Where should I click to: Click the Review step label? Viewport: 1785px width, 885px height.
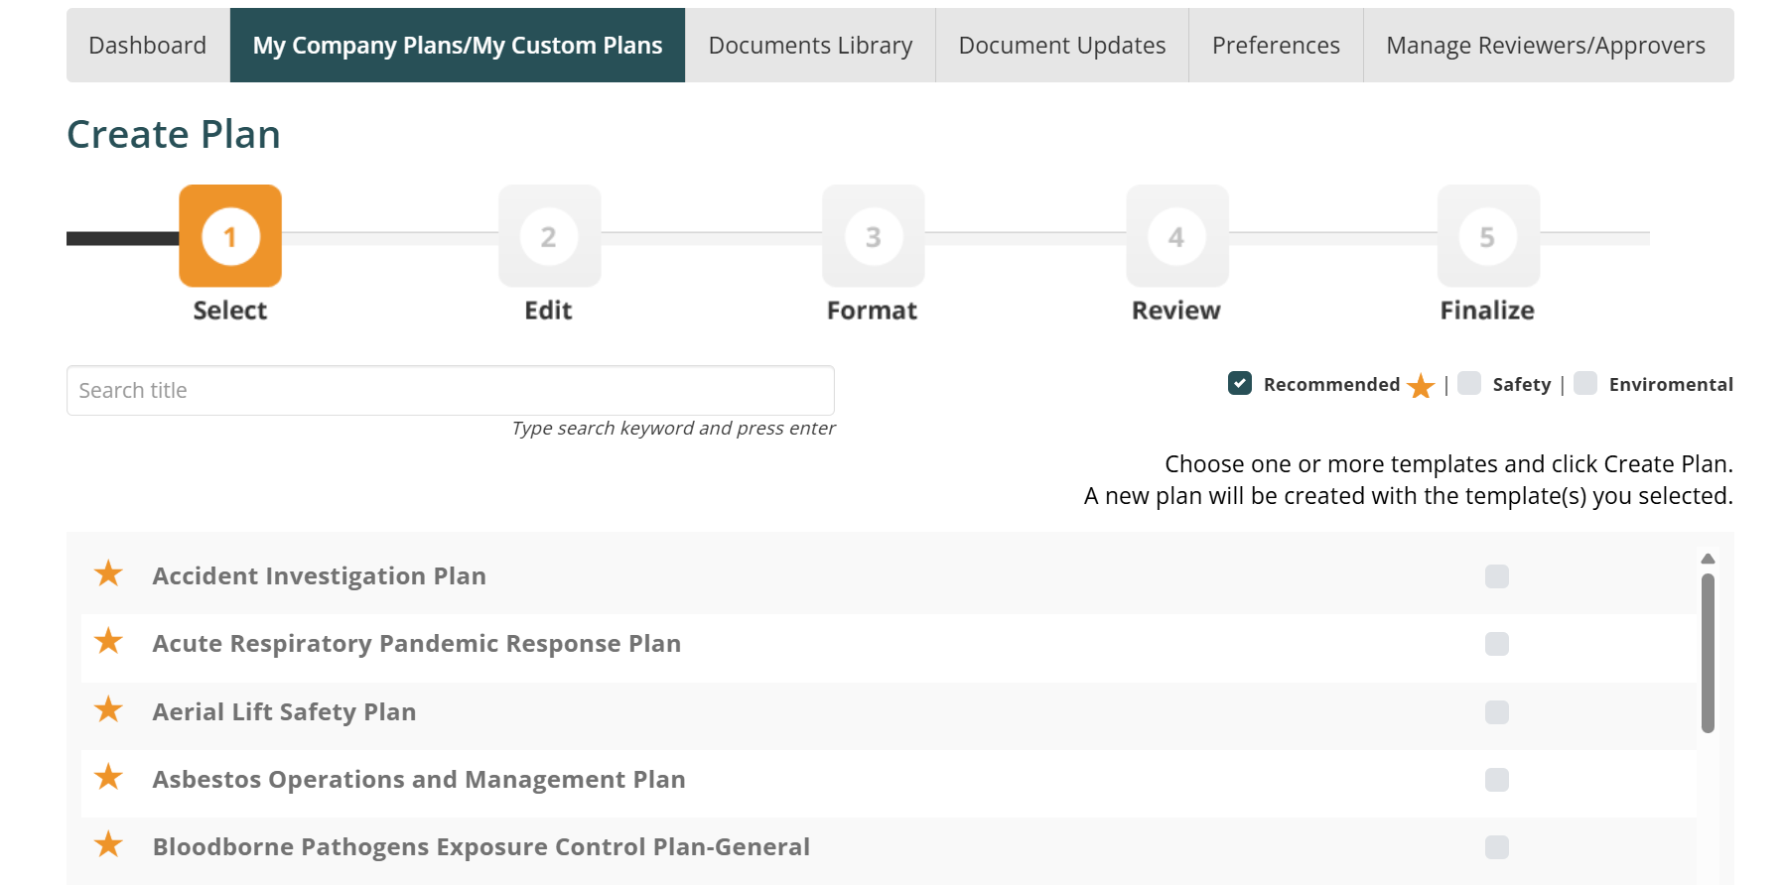pos(1176,311)
